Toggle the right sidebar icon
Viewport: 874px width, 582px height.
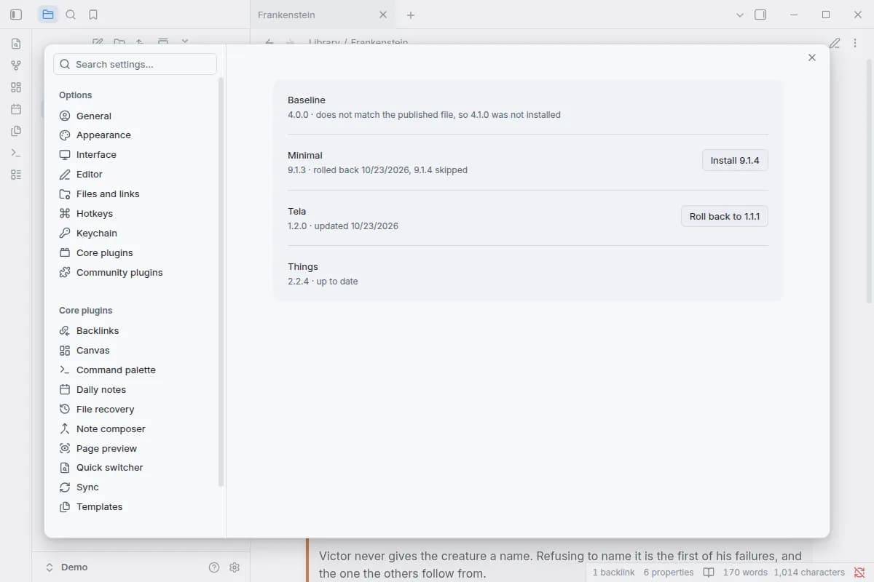[x=760, y=15]
